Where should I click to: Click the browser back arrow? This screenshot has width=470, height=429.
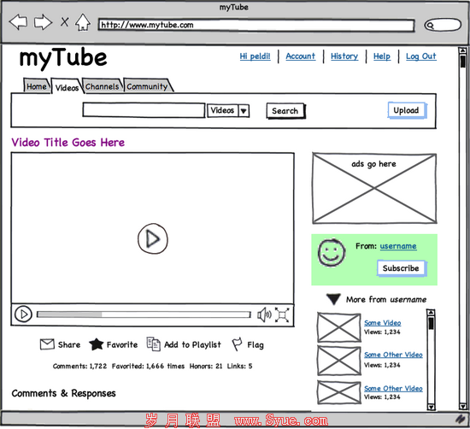pyautogui.click(x=19, y=22)
